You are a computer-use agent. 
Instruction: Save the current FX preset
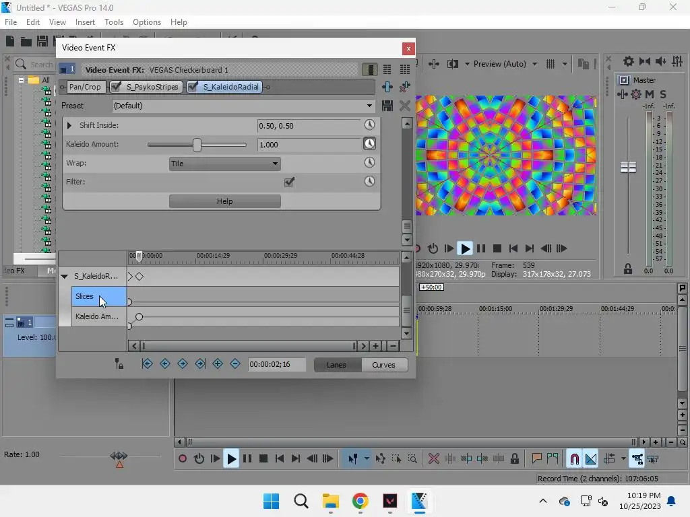tap(387, 106)
